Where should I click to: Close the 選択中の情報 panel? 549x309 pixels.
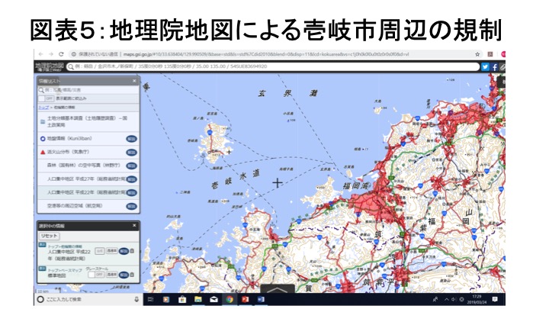click(134, 226)
